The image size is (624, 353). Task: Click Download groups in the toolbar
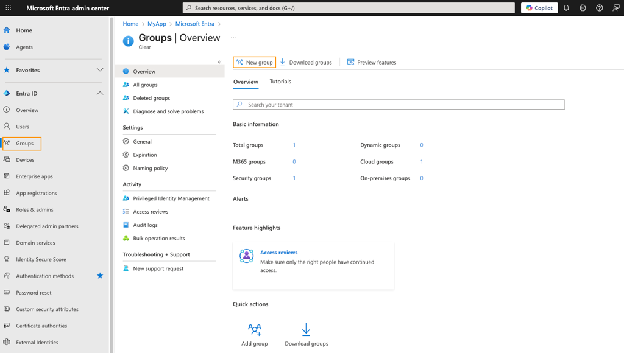[x=306, y=63]
